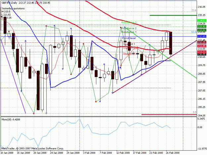Click the 215.15 price axis value

point(202,15)
